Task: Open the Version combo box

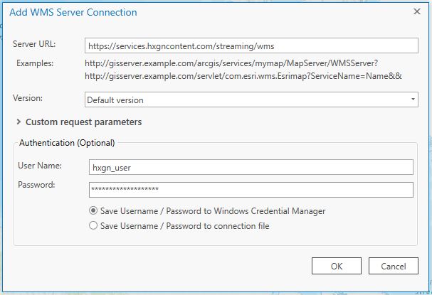Action: coord(246,100)
